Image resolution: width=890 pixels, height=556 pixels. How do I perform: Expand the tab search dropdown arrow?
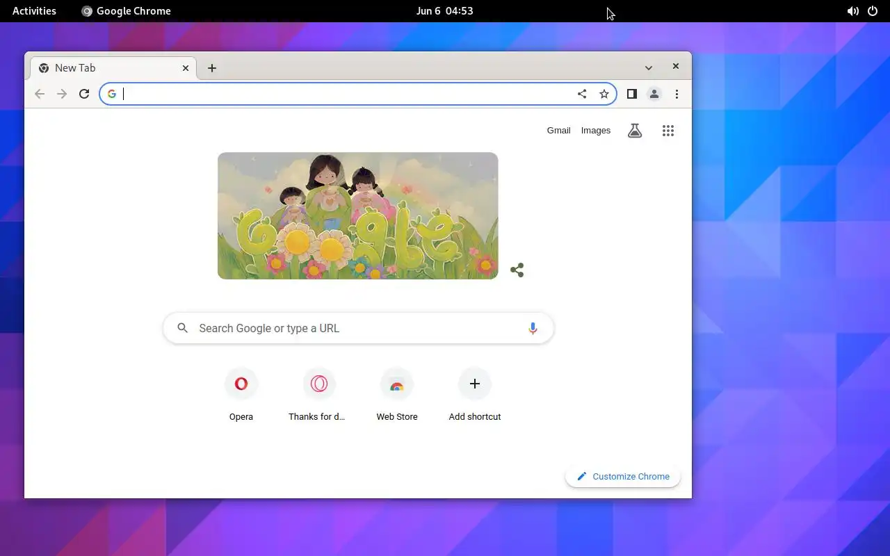coord(648,67)
